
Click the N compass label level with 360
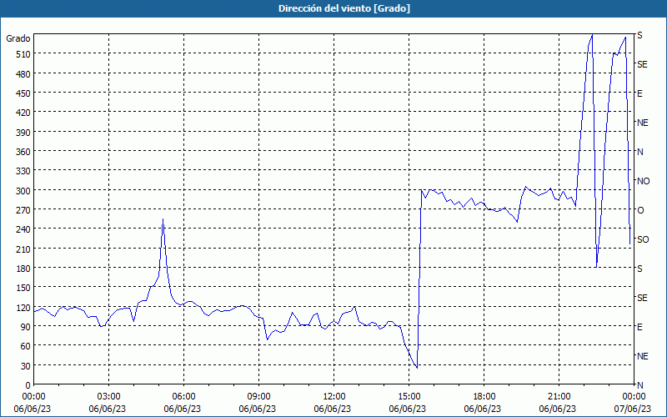pyautogui.click(x=640, y=152)
